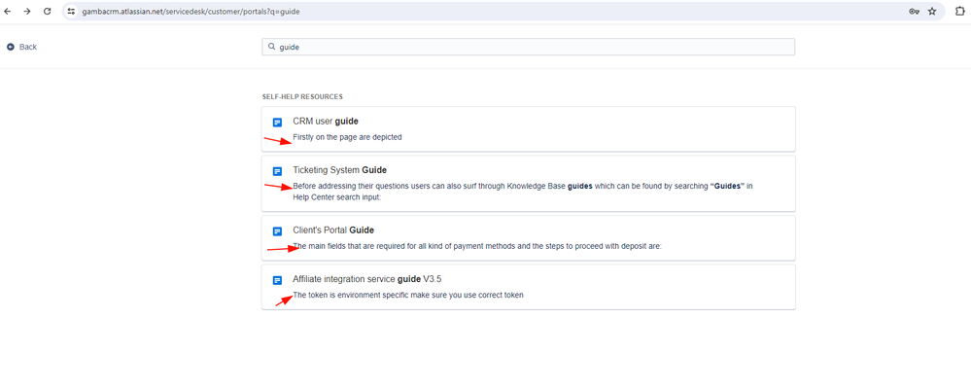Image resolution: width=971 pixels, height=389 pixels.
Task: Click the 'token is environment specific' snippet
Action: pos(408,296)
